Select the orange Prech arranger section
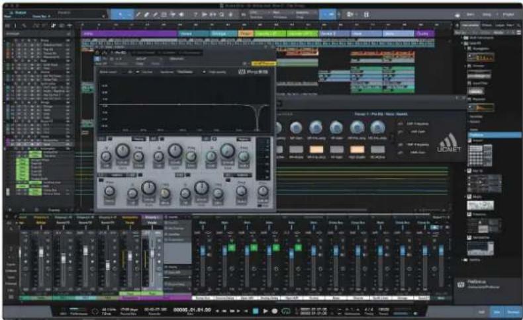523x320 pixels. (x=246, y=34)
